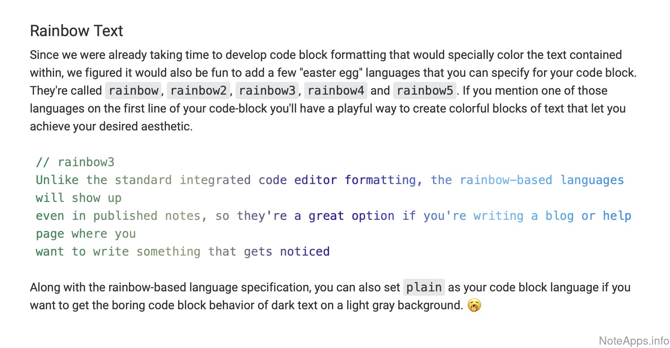Click the yawning face emoji

click(474, 305)
